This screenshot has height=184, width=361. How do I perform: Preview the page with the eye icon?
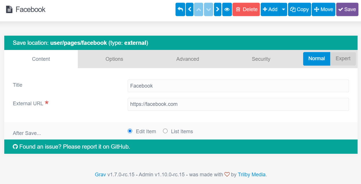click(227, 9)
